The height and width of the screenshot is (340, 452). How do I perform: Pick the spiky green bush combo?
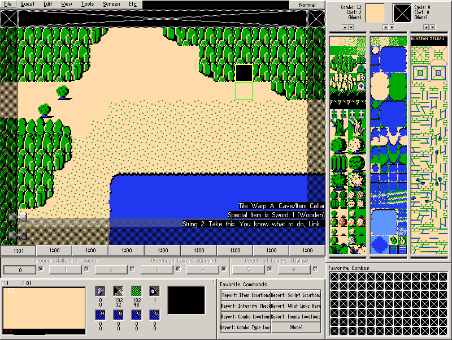(x=339, y=181)
